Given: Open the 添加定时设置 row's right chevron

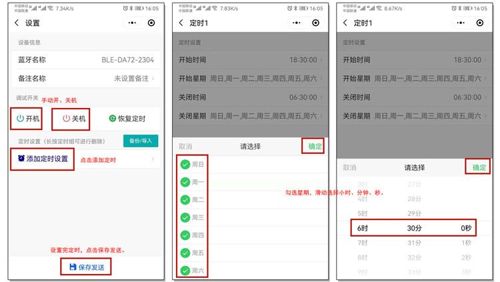Looking at the screenshot, I should pyautogui.click(x=153, y=159).
